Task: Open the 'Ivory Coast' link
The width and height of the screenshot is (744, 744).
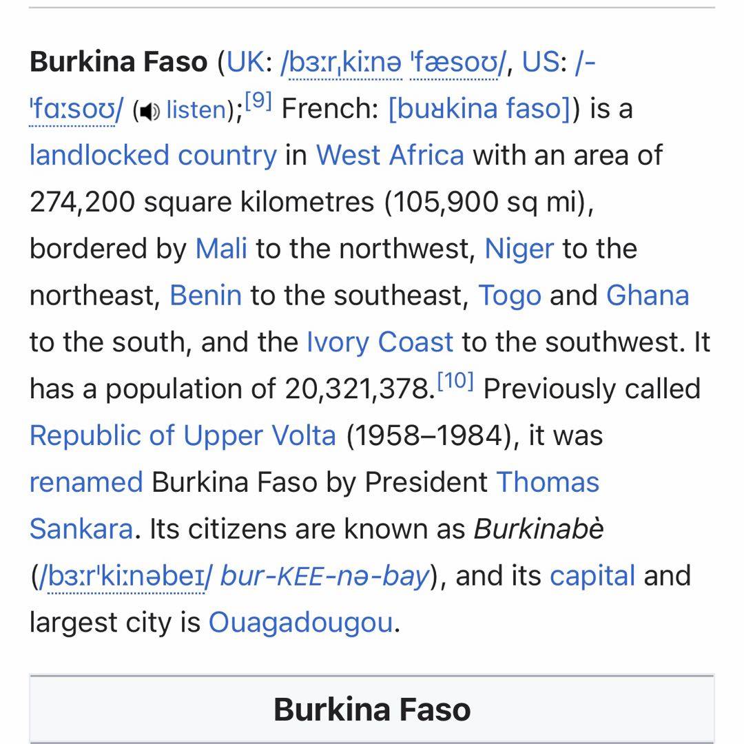Action: [380, 342]
